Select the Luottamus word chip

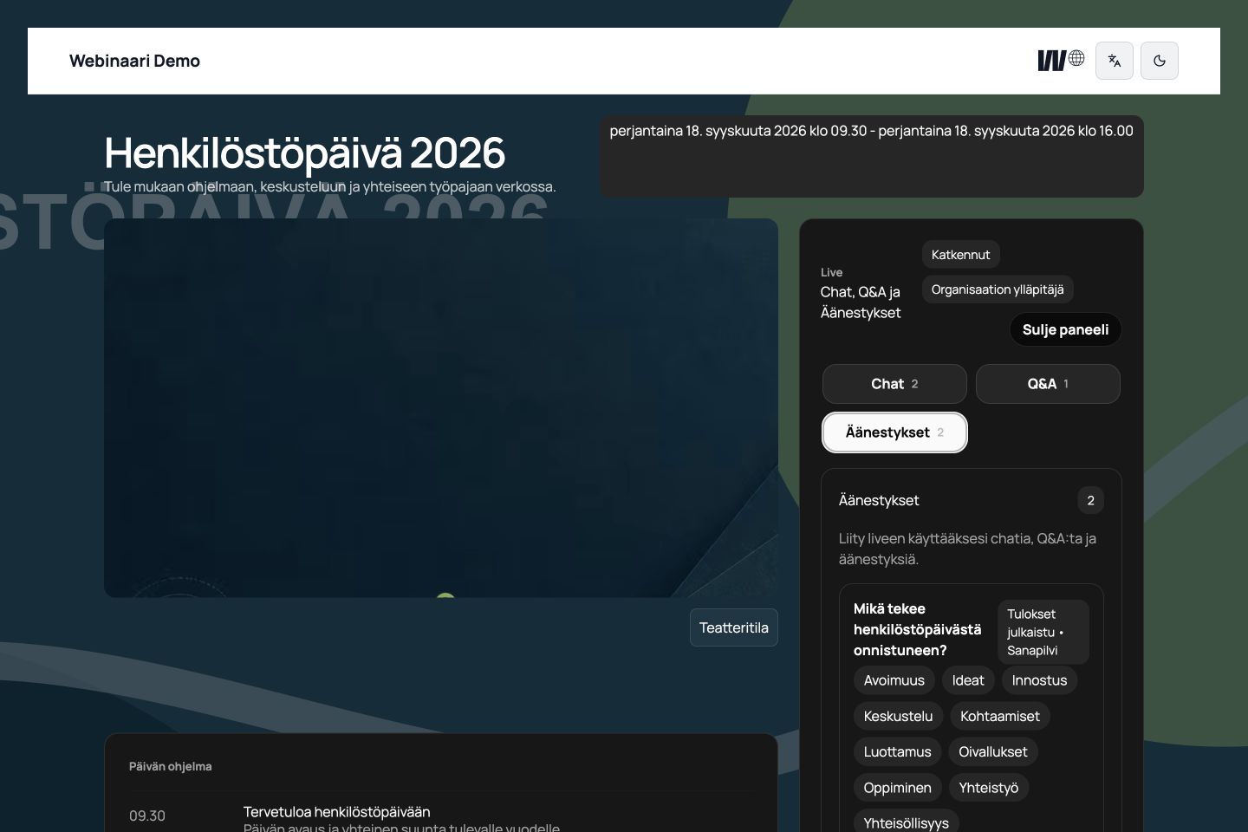click(x=897, y=751)
